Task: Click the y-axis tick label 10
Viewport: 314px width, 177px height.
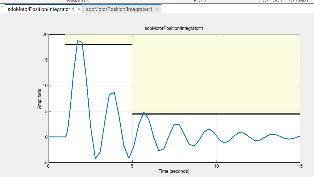Action: [x=45, y=86]
